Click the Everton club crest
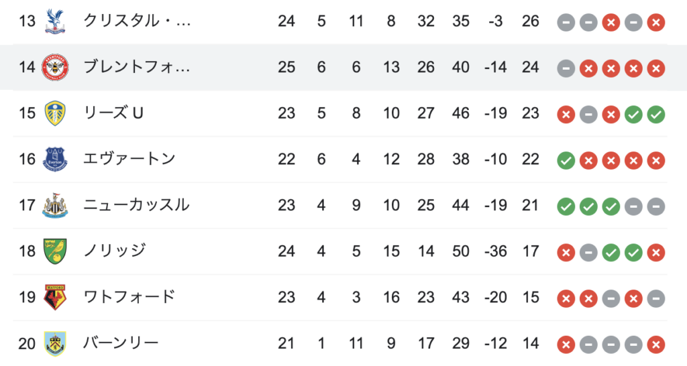This screenshot has height=366, width=687. point(55,159)
